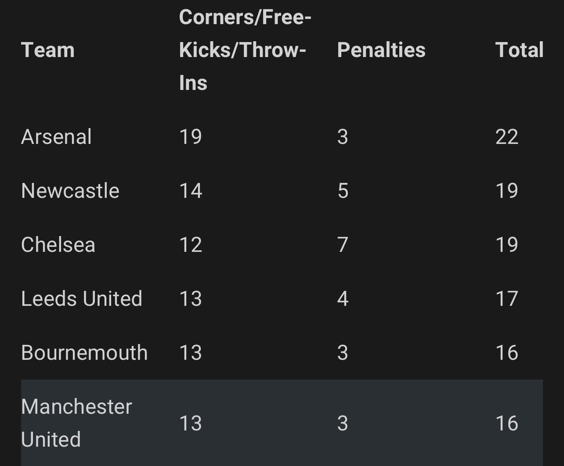Select Chelsea's penalties value of 7
564x466 pixels.
[x=343, y=244]
